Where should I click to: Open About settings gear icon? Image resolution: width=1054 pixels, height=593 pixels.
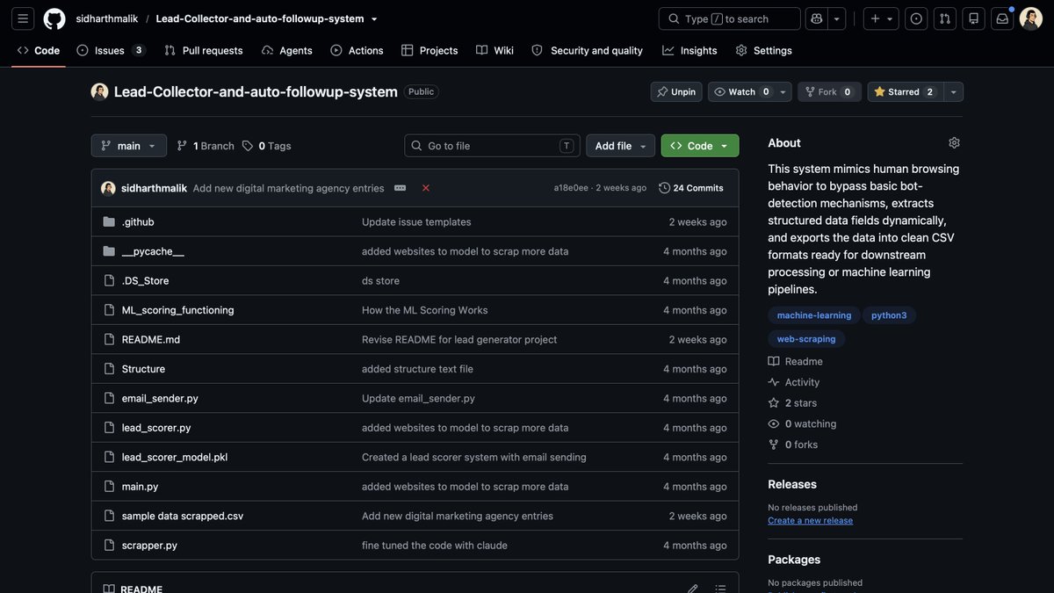point(954,142)
